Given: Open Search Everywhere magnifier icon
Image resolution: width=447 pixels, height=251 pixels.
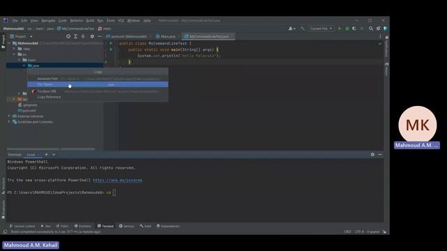Looking at the screenshot, I should click(371, 29).
